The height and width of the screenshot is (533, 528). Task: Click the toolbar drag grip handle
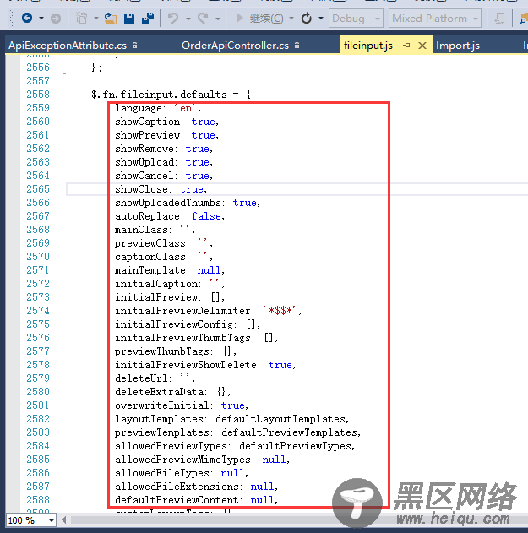tap(12, 18)
